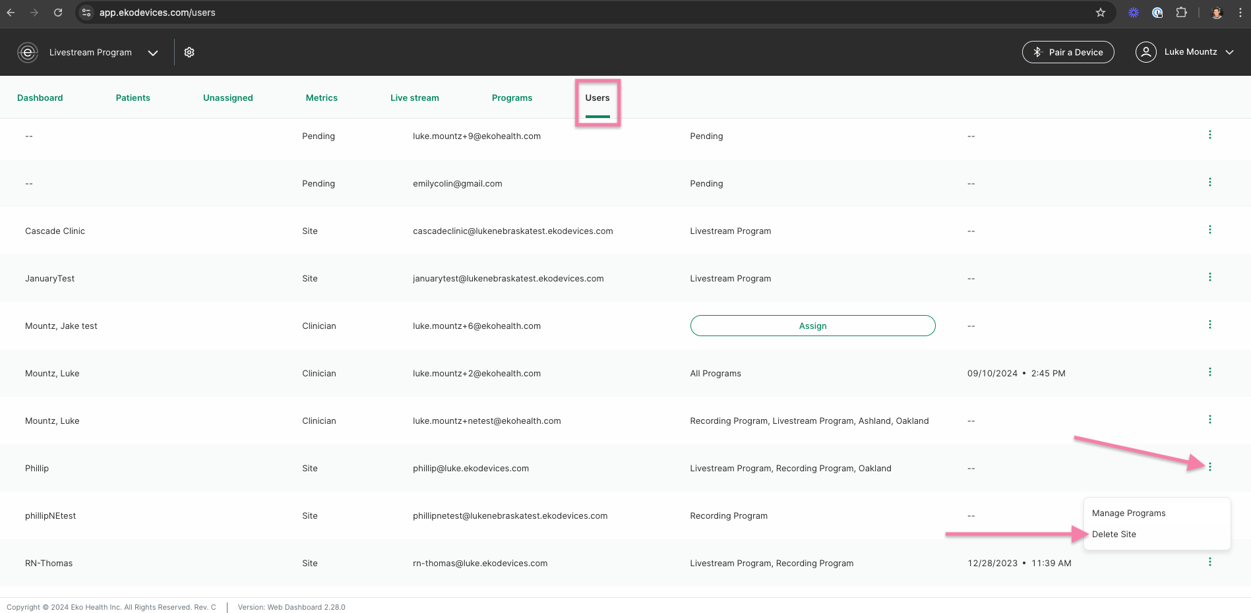Switch to the Patients tab
Screen dimensions: 1251x613
[133, 98]
